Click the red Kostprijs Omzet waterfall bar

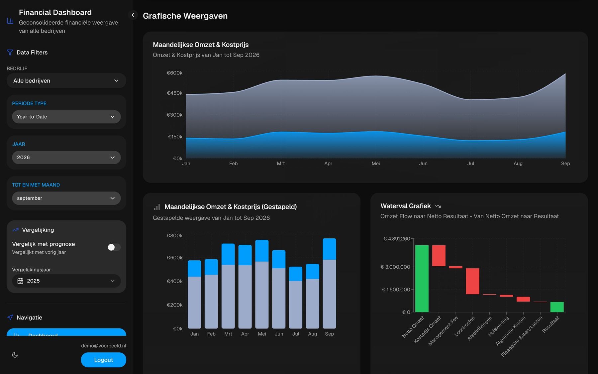pyautogui.click(x=439, y=256)
